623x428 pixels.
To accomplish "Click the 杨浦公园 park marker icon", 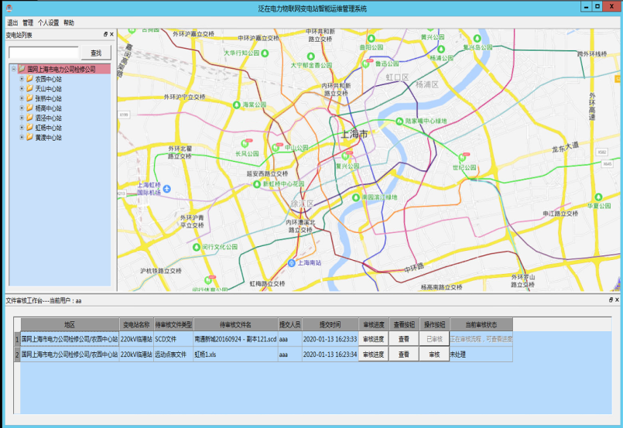I will coord(441,50).
